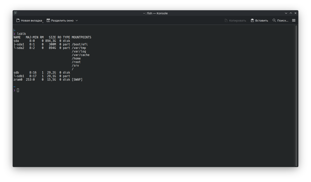Open the hamburger menu in Konsole toolbar
Screen dimensions: 311x182
tap(294, 20)
